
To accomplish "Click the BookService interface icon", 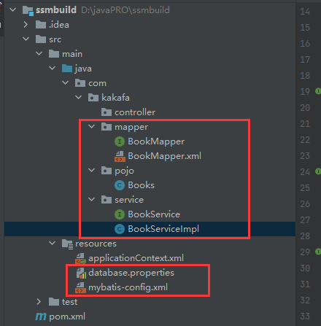I will 120,214.
